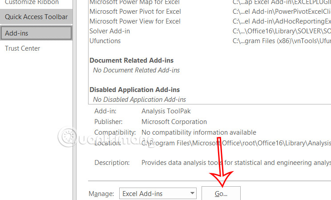Screen dimensions: 331x200
Task: Open the Customize Ribbon category
Action: 32,2
